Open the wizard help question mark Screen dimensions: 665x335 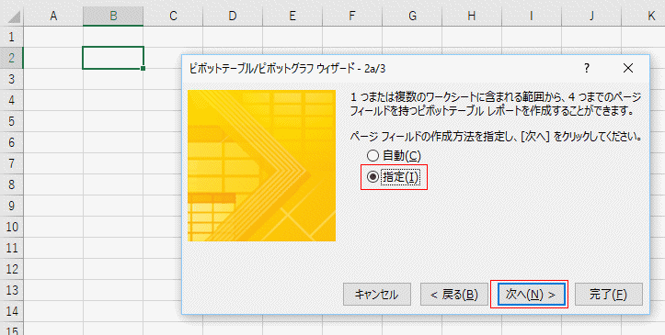click(587, 68)
